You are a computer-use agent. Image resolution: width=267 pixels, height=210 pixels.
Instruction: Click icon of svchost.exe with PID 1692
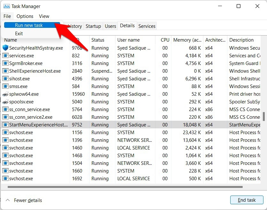[5, 178]
